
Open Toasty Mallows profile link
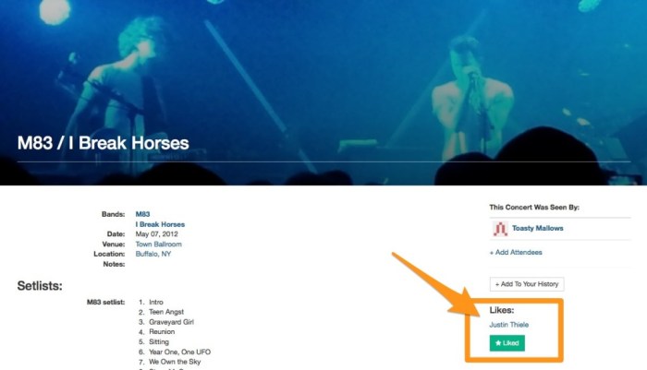[x=538, y=228]
